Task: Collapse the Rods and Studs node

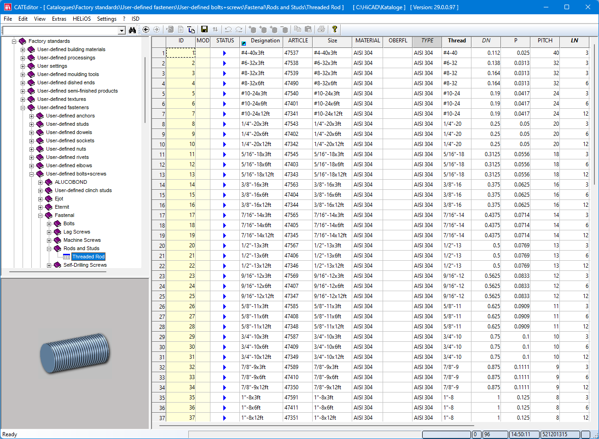Action: pyautogui.click(x=49, y=249)
